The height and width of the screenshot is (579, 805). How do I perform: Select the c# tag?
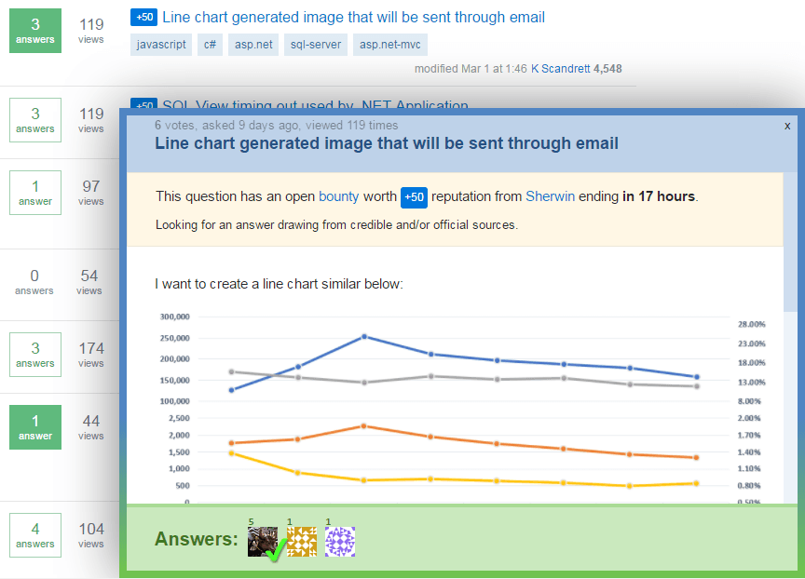(210, 45)
